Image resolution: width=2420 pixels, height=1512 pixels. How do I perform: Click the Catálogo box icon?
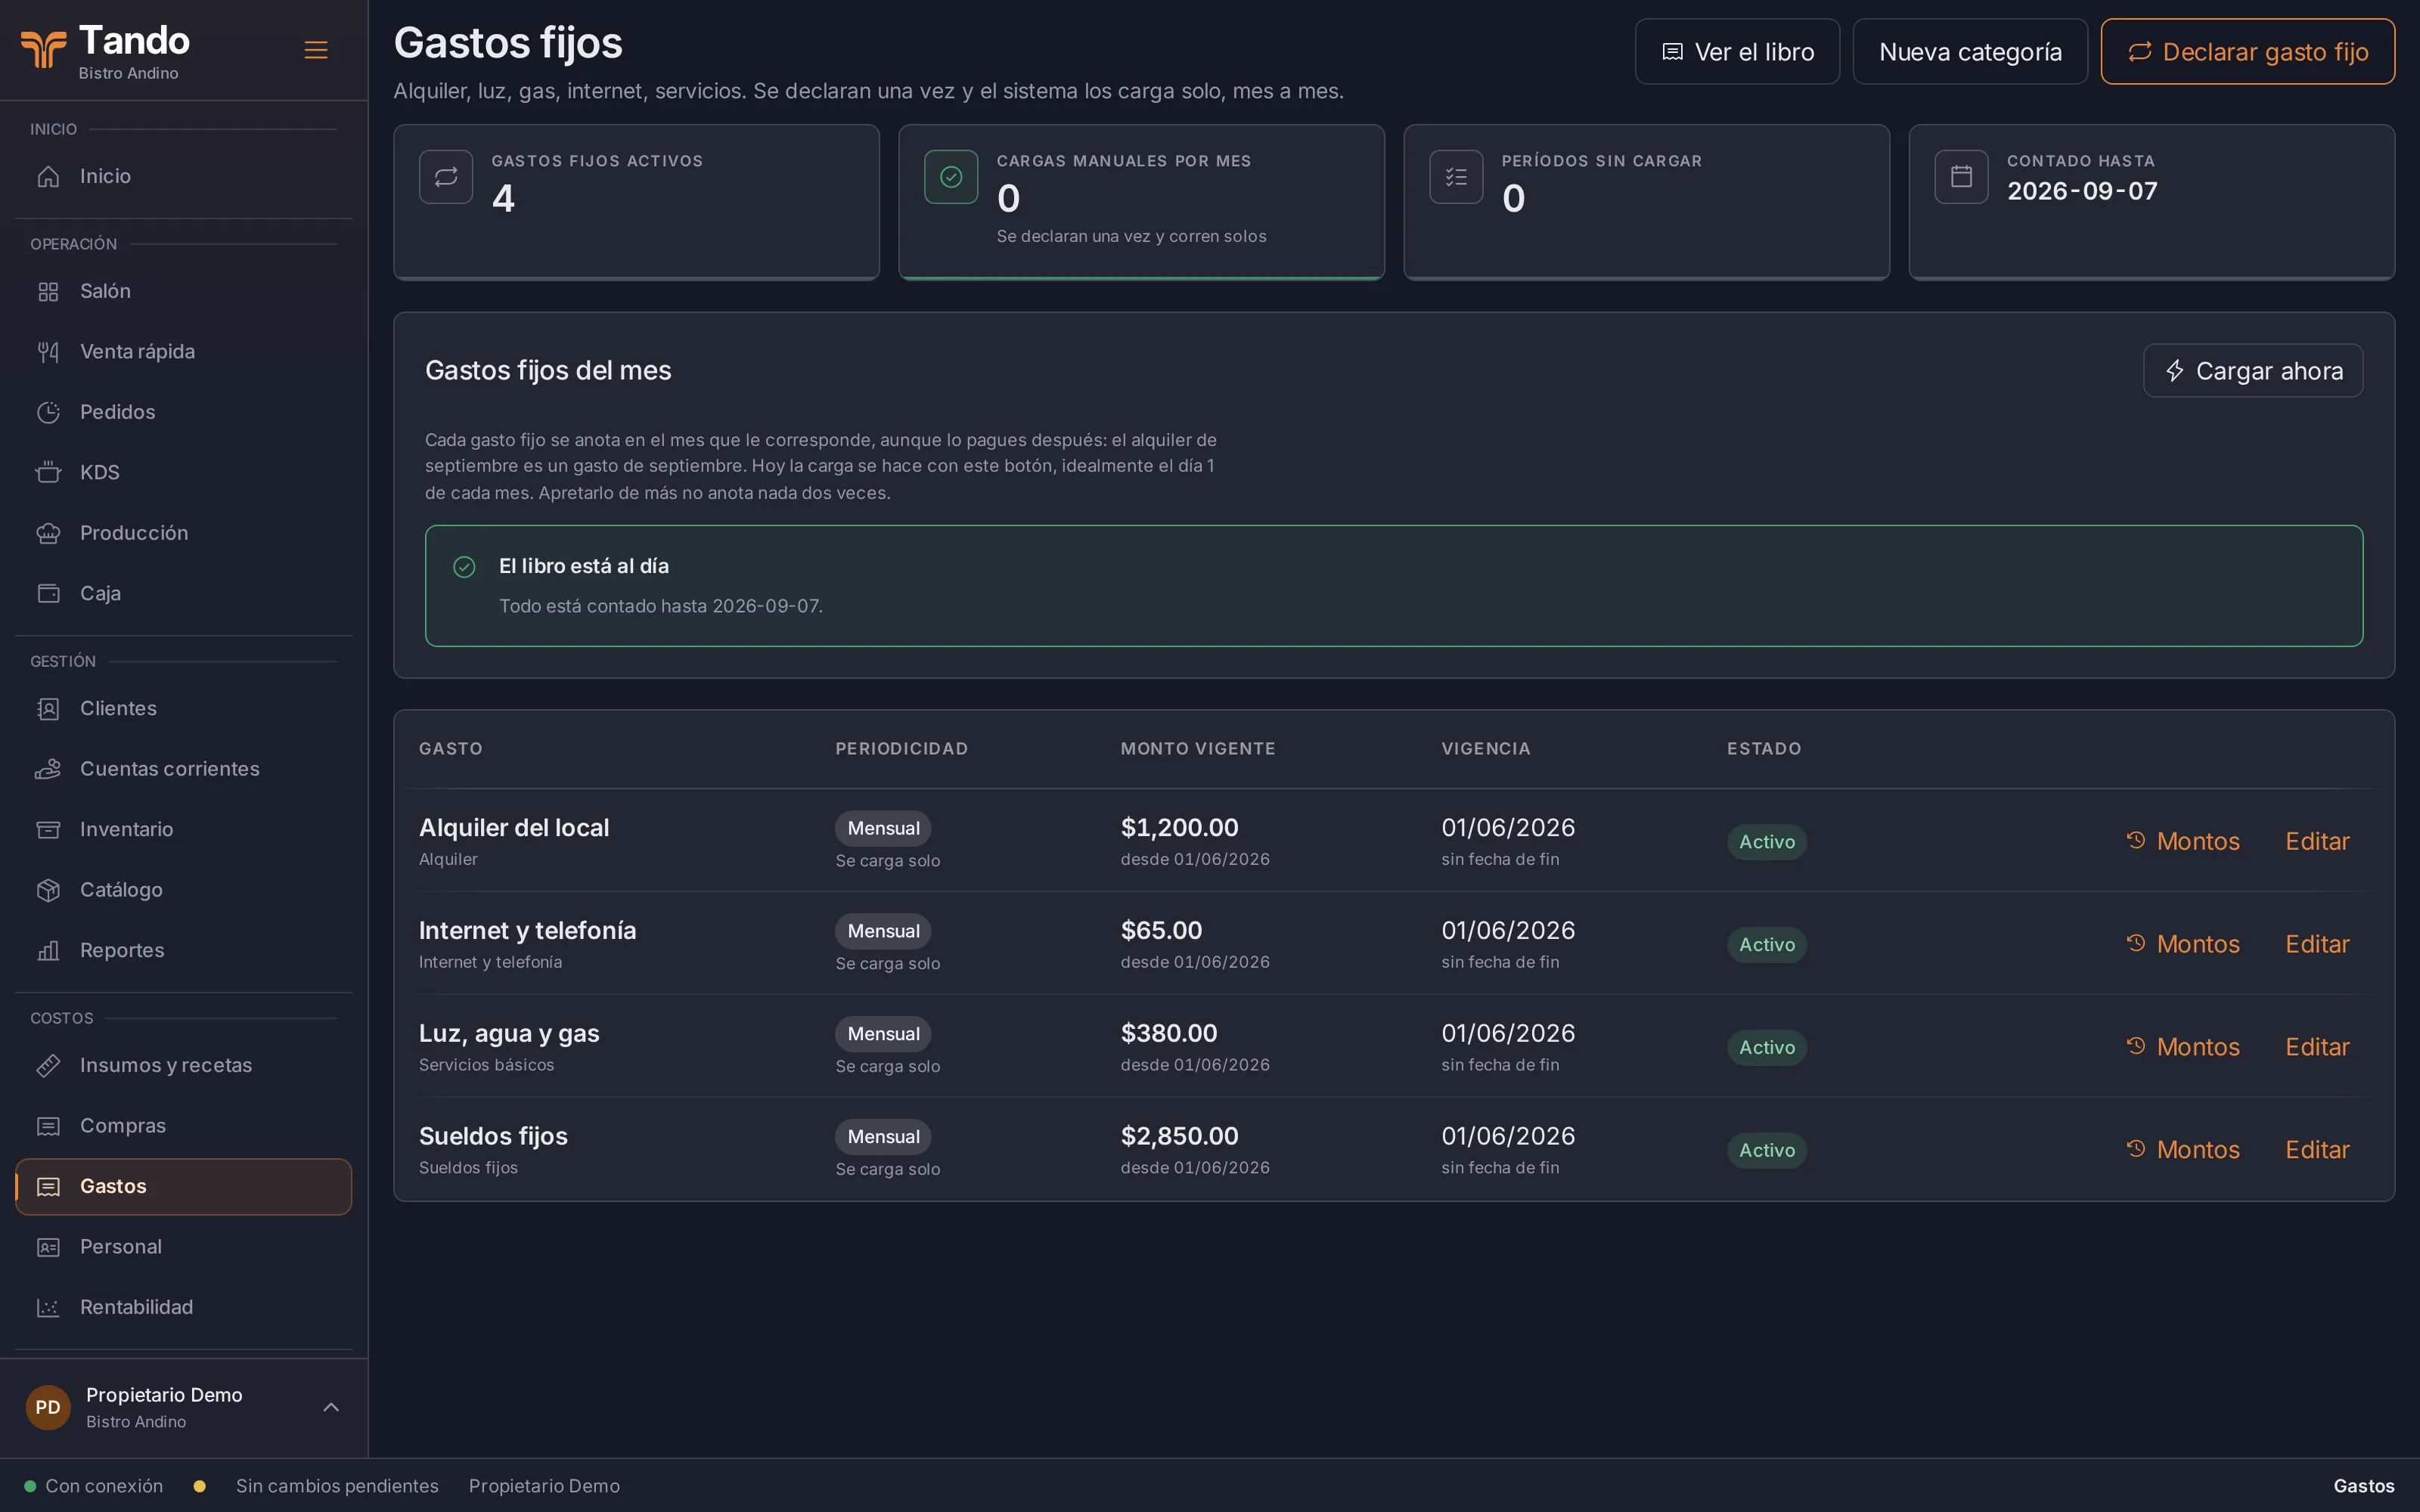click(48, 890)
